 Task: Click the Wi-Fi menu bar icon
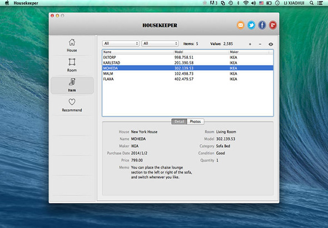tap(246, 3)
